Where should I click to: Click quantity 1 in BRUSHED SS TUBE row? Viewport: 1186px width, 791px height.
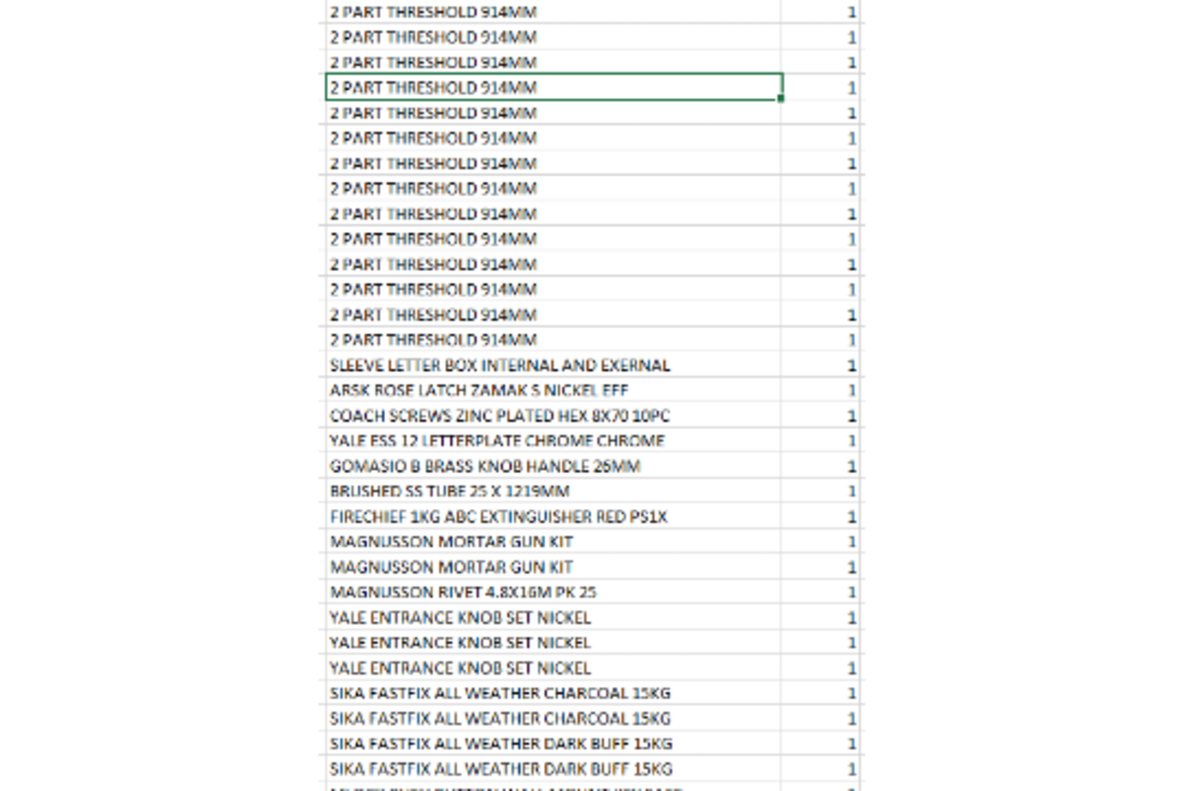coord(820,491)
